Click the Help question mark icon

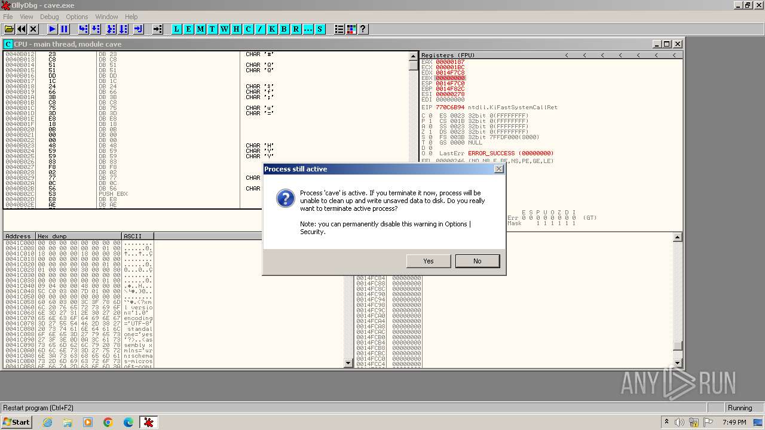point(363,29)
